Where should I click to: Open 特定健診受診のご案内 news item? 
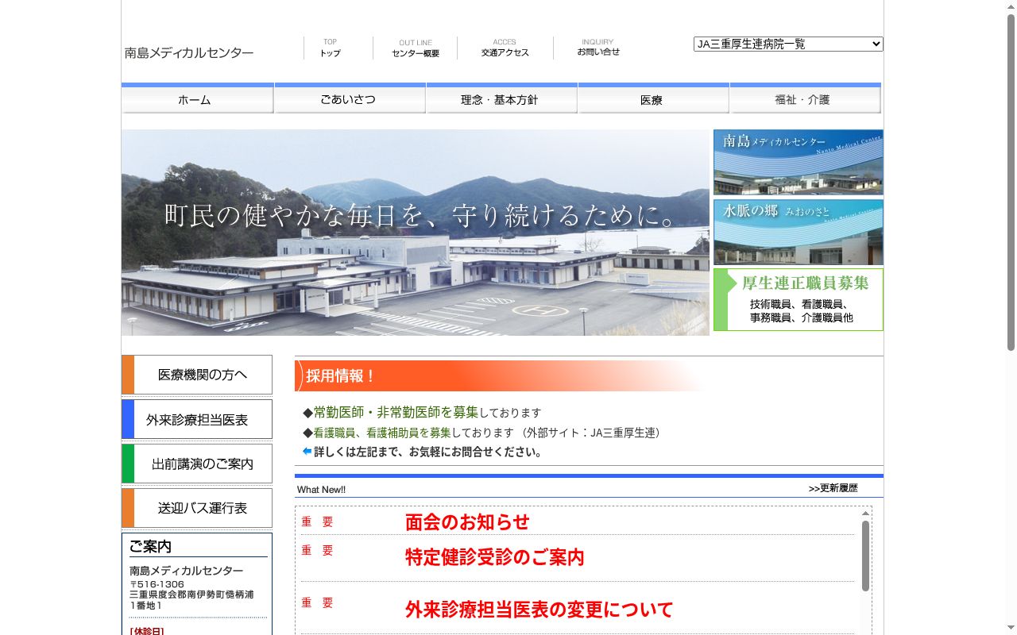tap(495, 557)
